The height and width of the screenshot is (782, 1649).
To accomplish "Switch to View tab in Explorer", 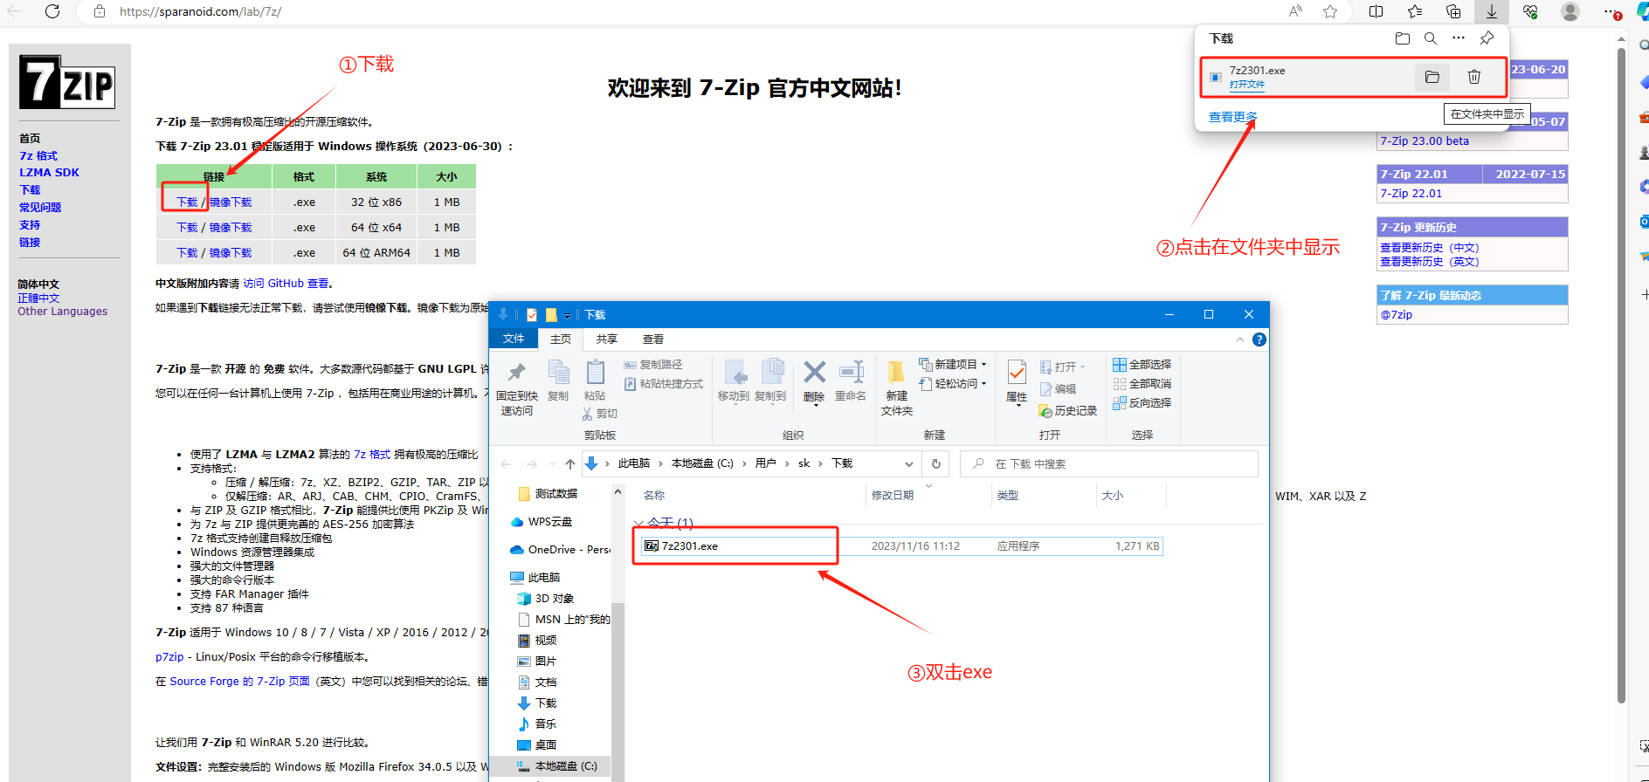I will [653, 339].
